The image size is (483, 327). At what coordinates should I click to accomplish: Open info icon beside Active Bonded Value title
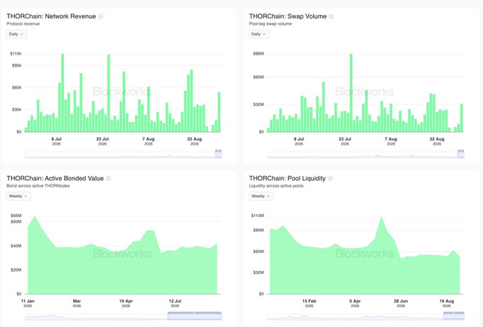[109, 179]
